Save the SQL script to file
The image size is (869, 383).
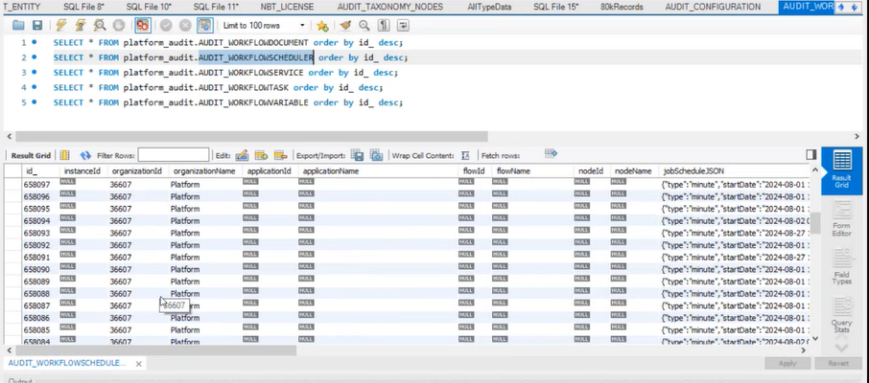coord(37,26)
